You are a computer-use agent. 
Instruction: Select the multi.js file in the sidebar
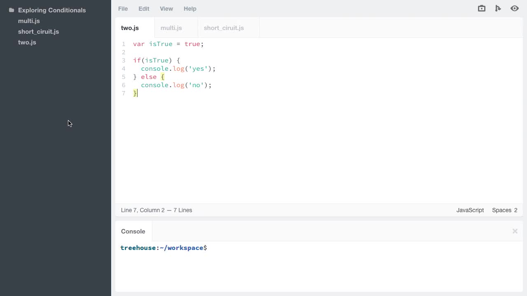click(29, 21)
